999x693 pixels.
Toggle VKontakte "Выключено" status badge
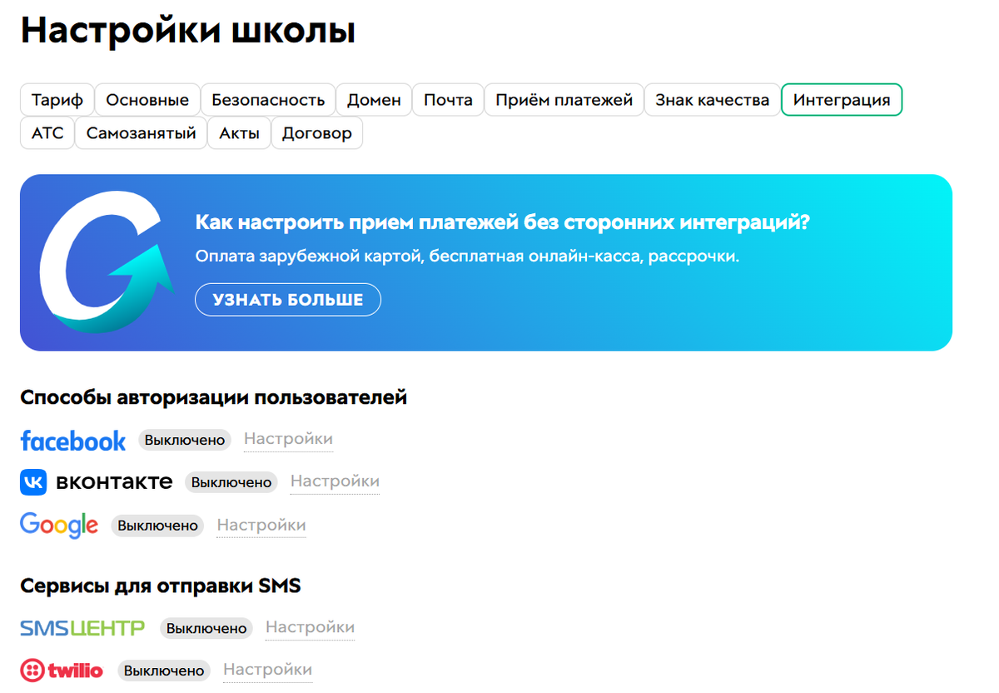pos(231,482)
